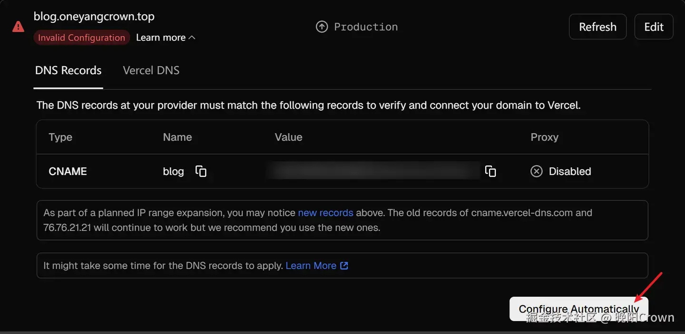The width and height of the screenshot is (685, 334).
Task: Copy the blog name value
Action: [x=201, y=171]
